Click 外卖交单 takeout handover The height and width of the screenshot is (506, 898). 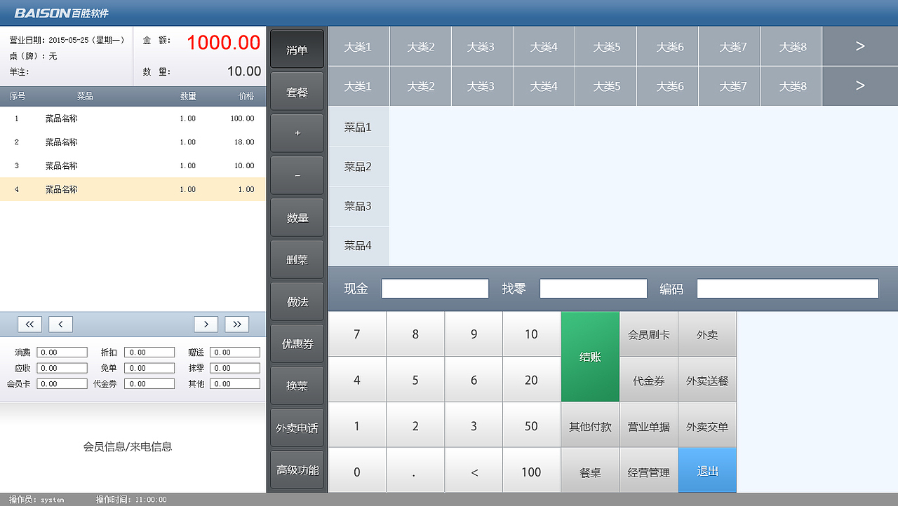pyautogui.click(x=707, y=425)
